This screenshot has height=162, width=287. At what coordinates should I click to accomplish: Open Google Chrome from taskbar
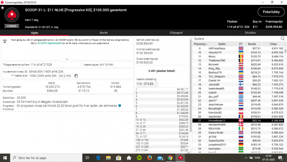[x=170, y=158]
